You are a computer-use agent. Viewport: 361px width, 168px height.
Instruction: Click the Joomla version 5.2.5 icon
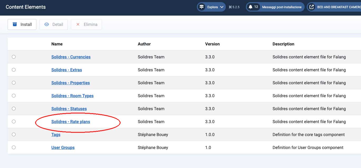coord(230,7)
